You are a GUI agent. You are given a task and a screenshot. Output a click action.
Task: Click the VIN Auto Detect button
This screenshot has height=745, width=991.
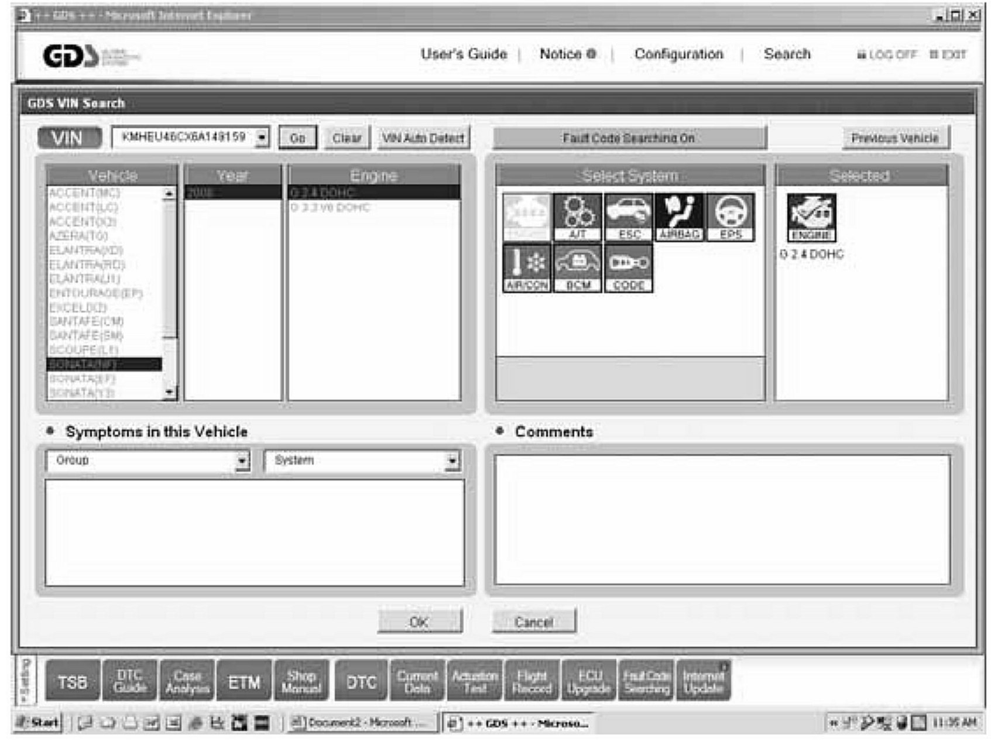tap(423, 138)
